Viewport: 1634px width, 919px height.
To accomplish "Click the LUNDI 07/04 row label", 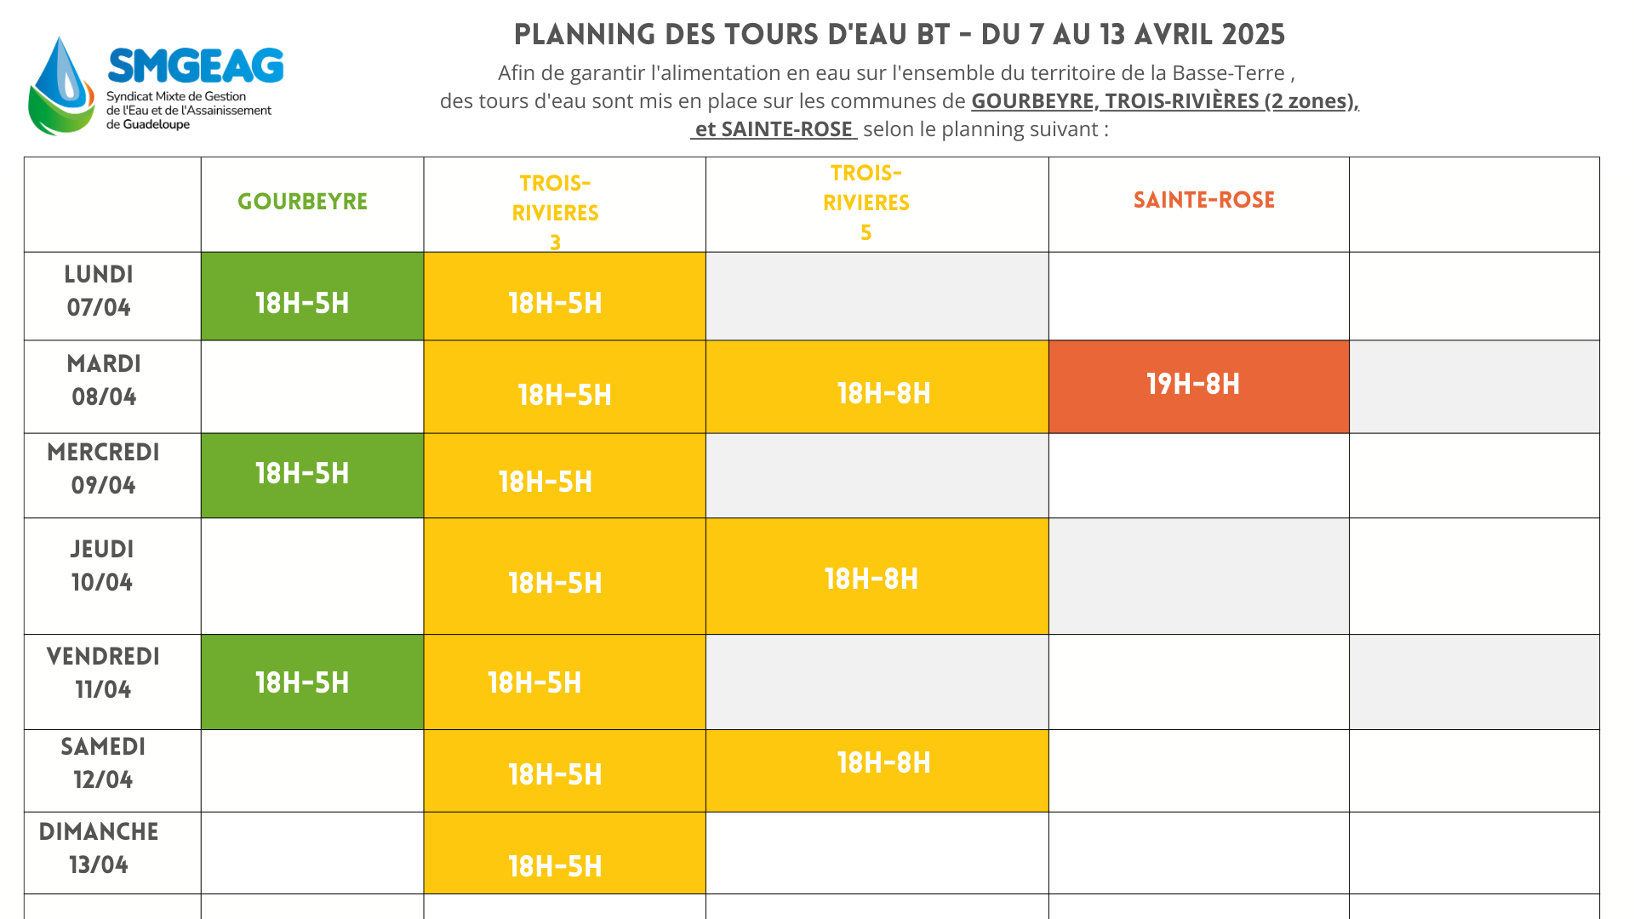I will click(100, 291).
